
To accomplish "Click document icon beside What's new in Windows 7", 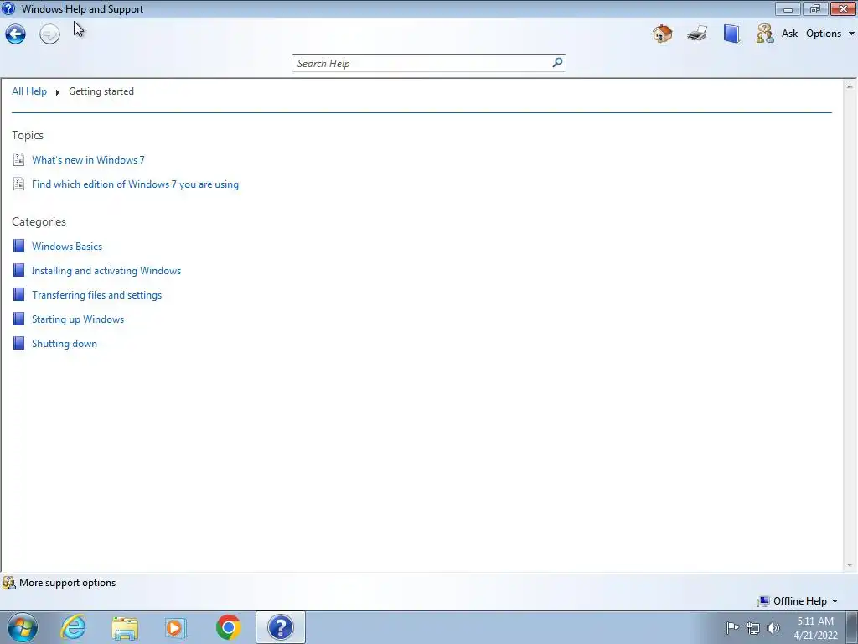I will pyautogui.click(x=18, y=159).
